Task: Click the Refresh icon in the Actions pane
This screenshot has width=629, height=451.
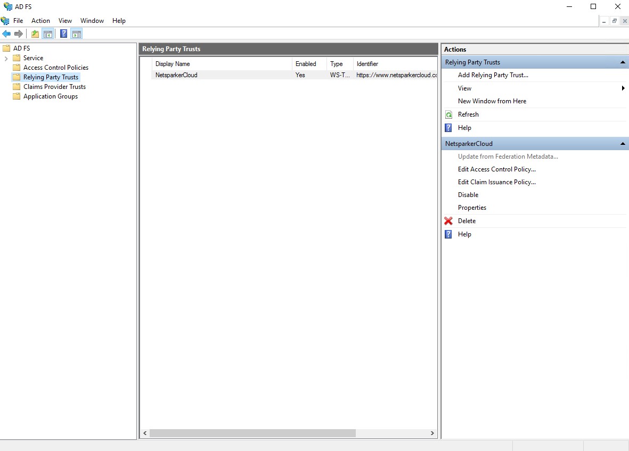Action: (x=448, y=114)
